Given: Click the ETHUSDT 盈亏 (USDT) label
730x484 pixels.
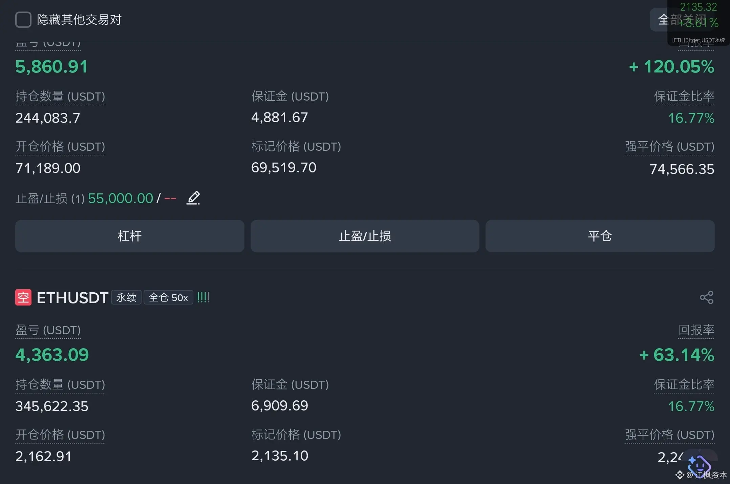Looking at the screenshot, I should (48, 330).
